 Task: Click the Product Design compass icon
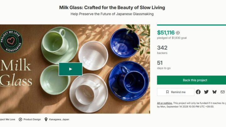pyautogui.click(x=20, y=119)
